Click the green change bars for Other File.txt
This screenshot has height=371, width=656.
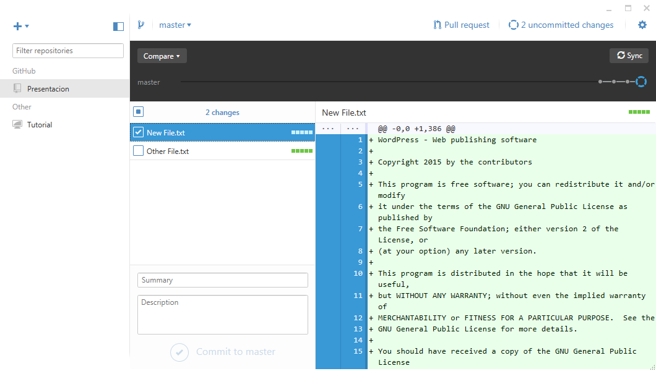click(x=301, y=151)
